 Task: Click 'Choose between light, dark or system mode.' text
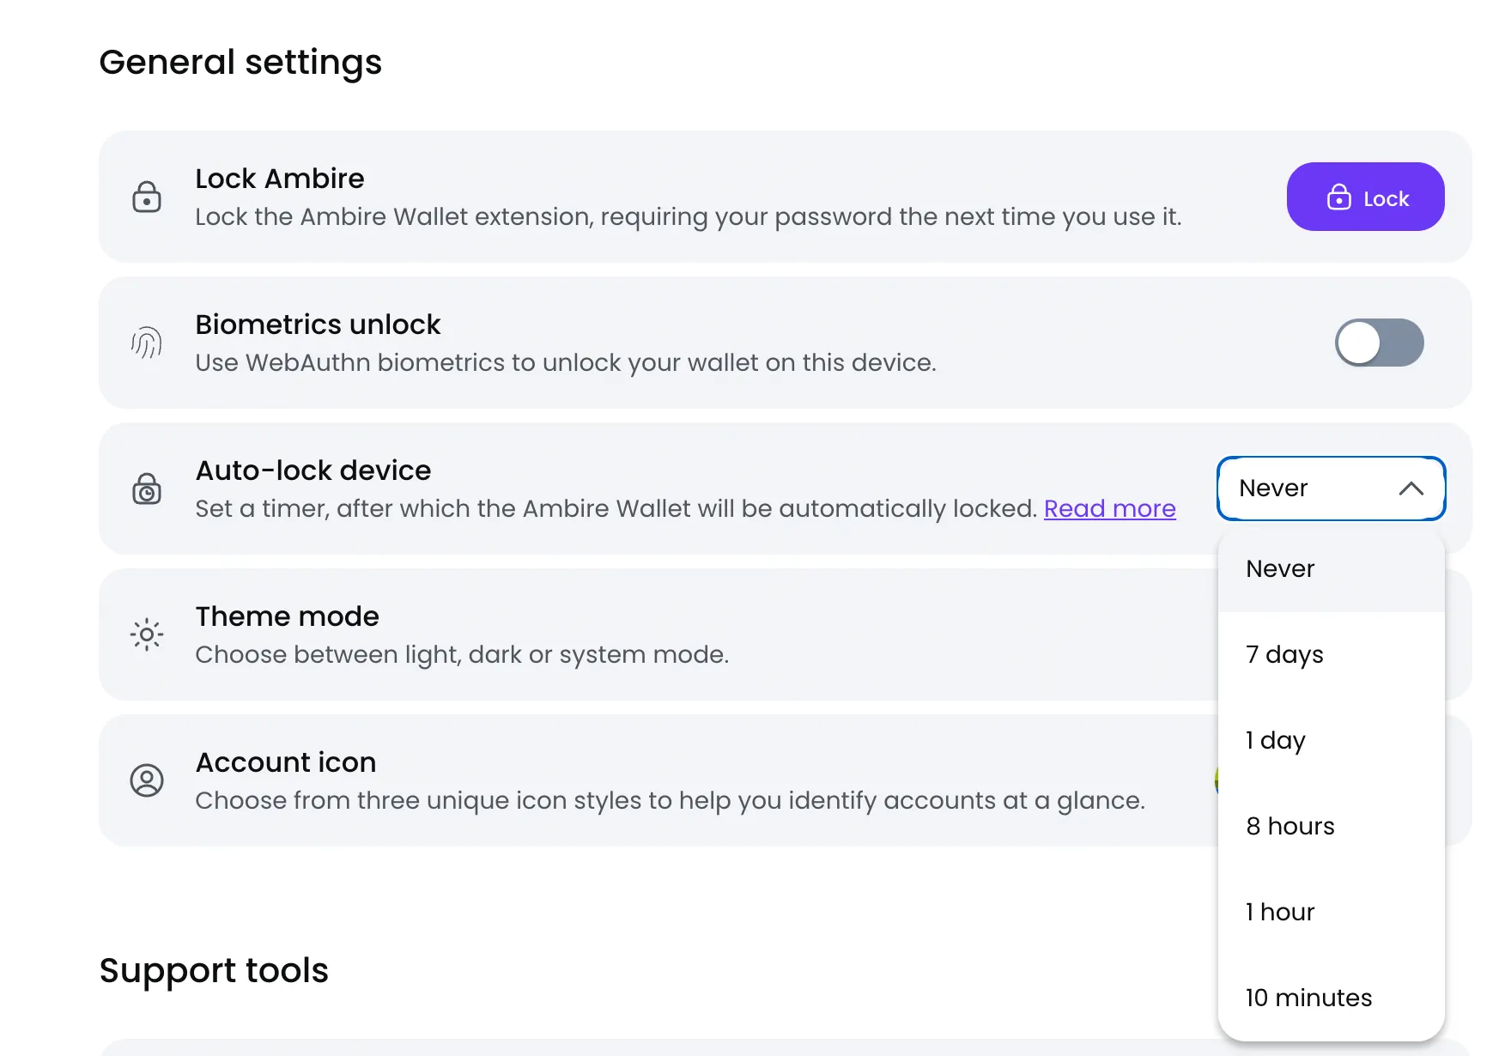point(462,654)
